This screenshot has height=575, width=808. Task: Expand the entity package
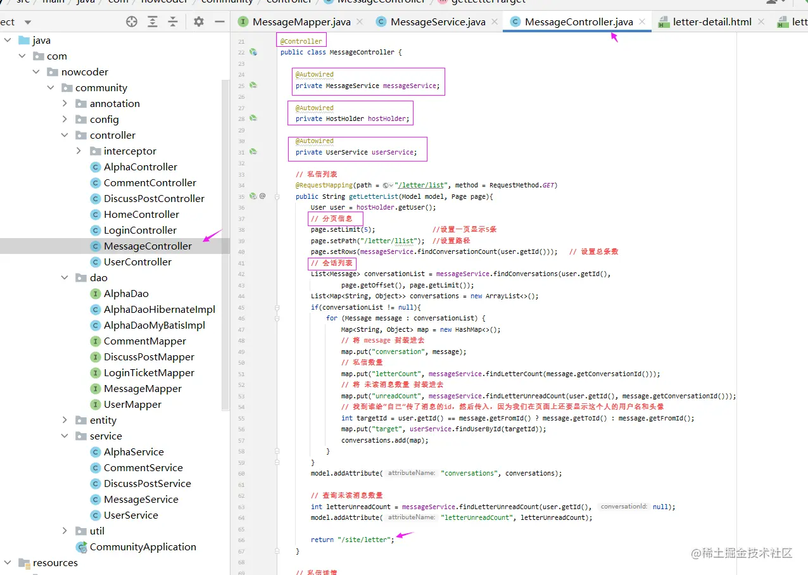point(65,420)
